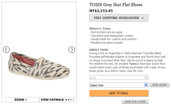This screenshot has height=104, width=171.
Task: Click the TOMS Grey Ikat Flat Shoes title
Action: [116, 5]
